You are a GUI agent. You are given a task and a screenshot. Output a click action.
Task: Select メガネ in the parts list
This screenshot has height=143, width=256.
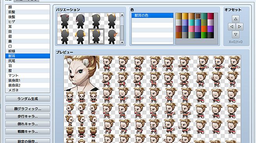(x=27, y=90)
